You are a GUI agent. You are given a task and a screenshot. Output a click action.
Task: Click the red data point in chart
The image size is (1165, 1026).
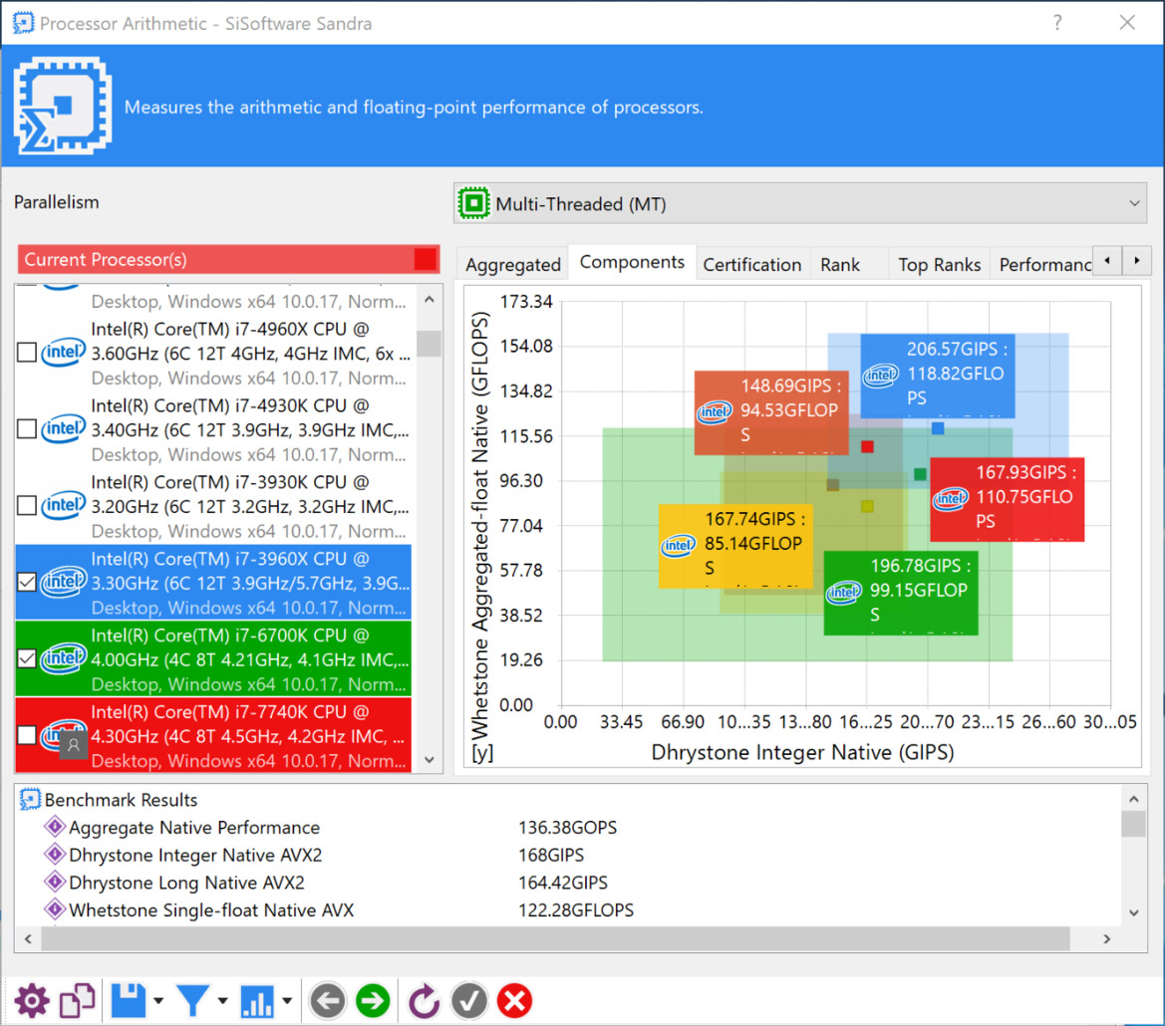867,446
